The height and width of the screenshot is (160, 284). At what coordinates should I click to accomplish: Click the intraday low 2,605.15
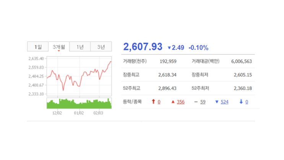(243, 75)
